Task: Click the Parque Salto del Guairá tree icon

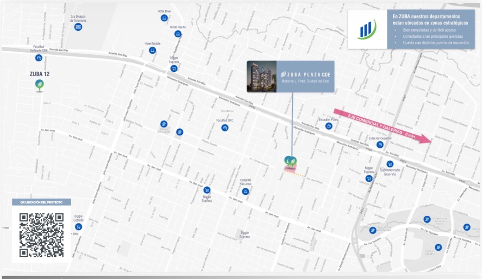Action: pyautogui.click(x=372, y=230)
